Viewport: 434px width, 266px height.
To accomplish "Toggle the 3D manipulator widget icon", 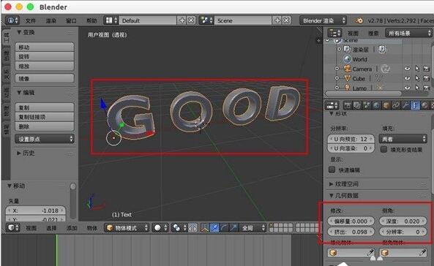I will tap(204, 228).
